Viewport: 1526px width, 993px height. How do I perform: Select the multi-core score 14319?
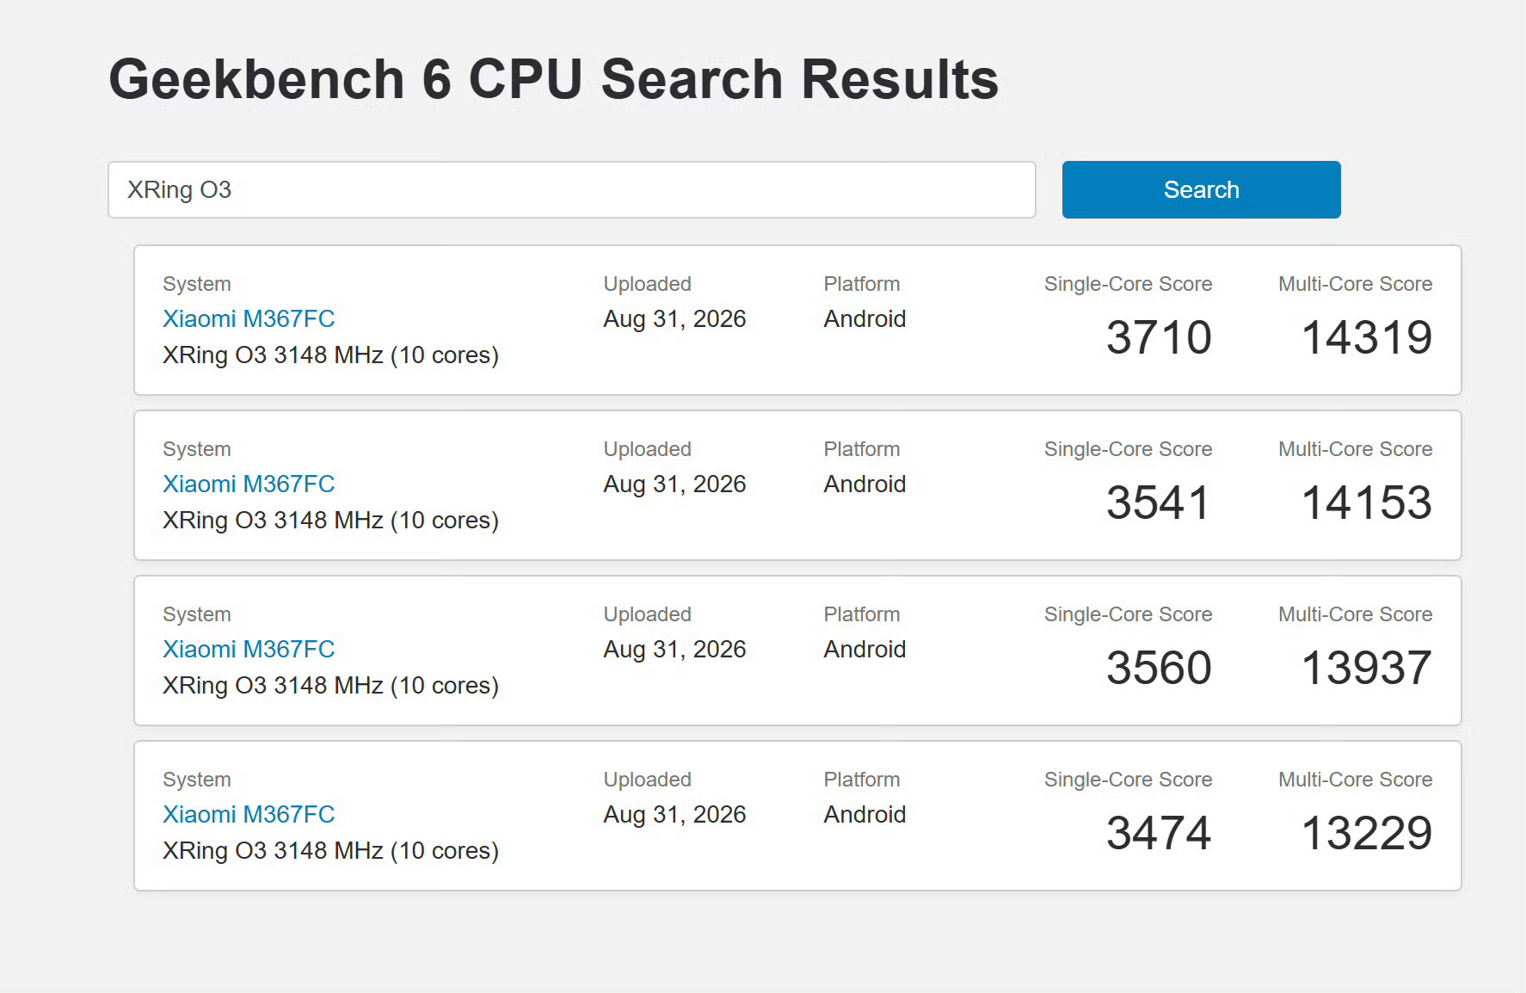pyautogui.click(x=1367, y=337)
